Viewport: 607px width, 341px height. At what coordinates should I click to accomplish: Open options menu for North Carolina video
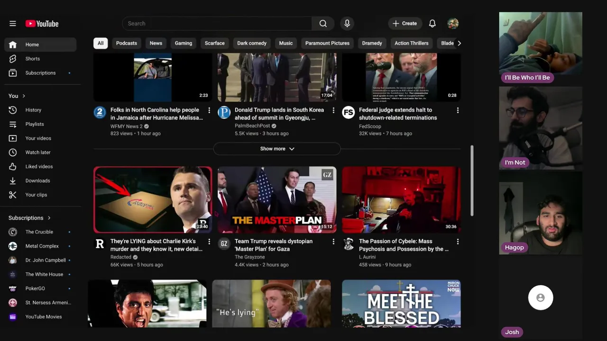click(209, 110)
